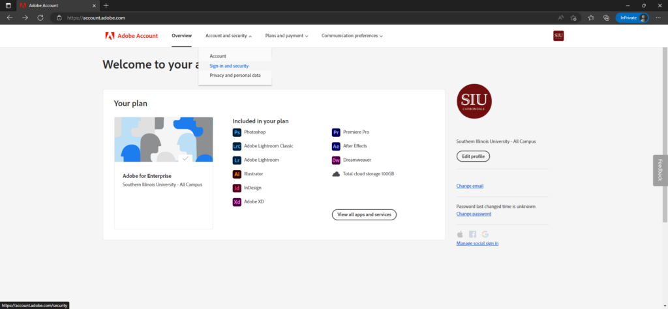Click the Illustrator Ai icon
The width and height of the screenshot is (668, 309).
tap(237, 174)
